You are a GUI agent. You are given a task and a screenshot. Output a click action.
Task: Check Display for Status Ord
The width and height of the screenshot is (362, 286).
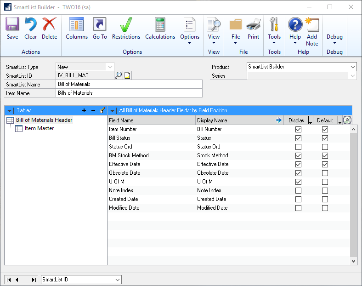point(298,147)
